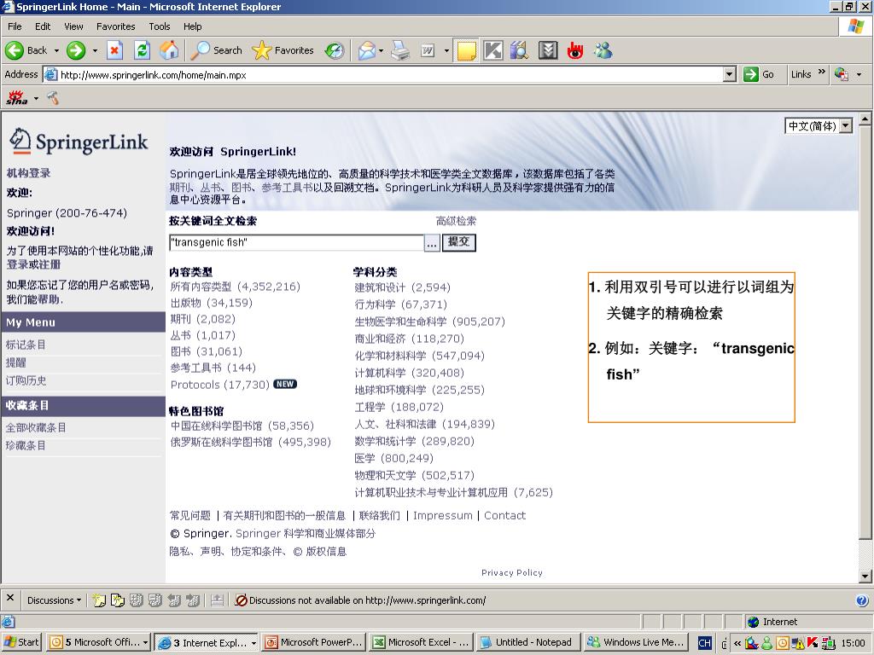The image size is (874, 655).
Task: Click the ellipsis button beside search box
Action: click(432, 243)
